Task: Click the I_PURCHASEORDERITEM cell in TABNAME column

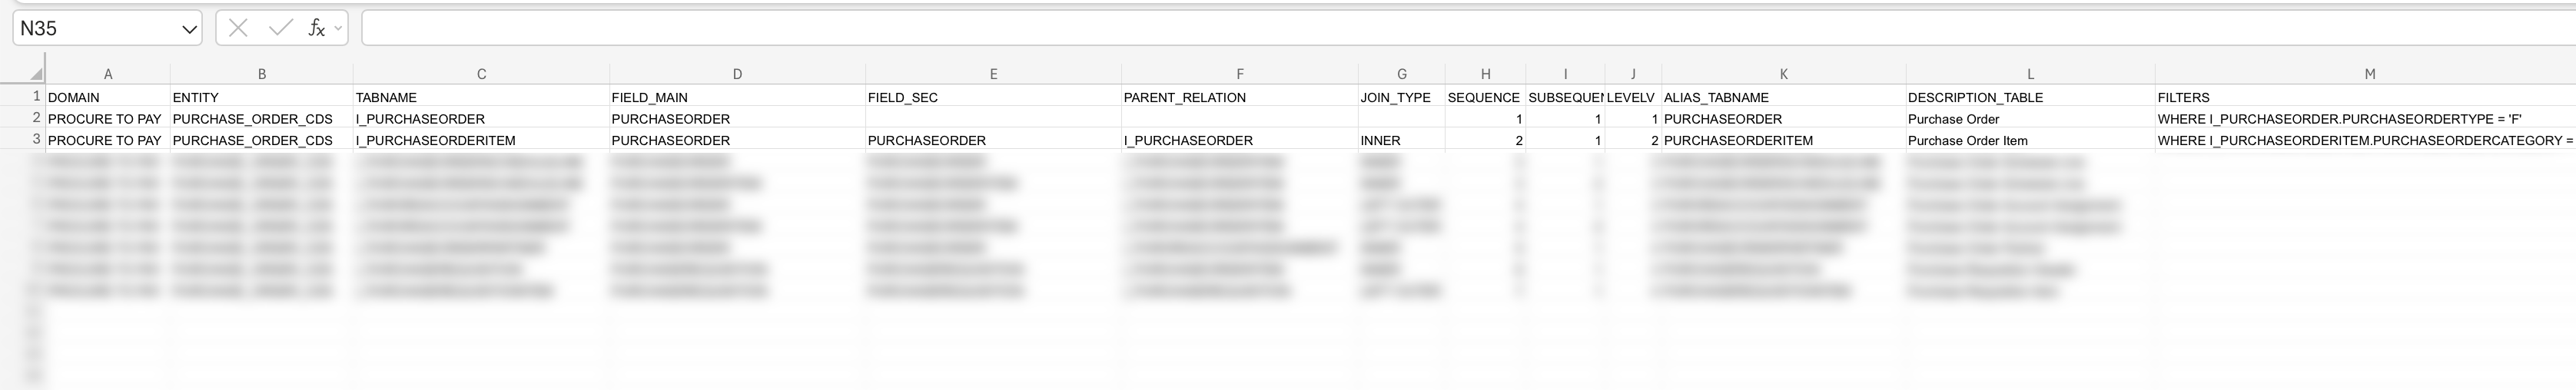Action: (481, 140)
